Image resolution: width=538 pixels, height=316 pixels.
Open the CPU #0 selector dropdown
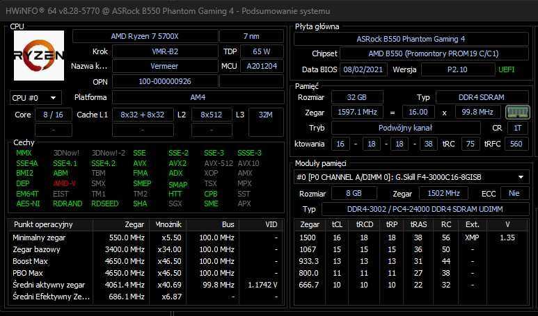point(35,98)
